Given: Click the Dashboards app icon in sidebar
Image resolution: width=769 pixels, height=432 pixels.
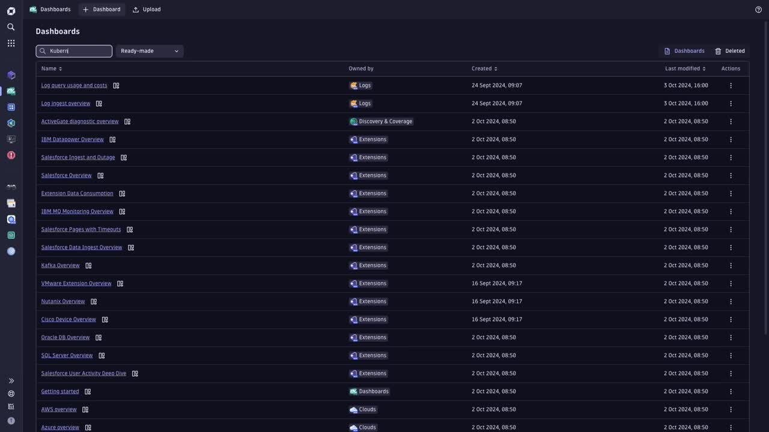Looking at the screenshot, I should [x=11, y=91].
